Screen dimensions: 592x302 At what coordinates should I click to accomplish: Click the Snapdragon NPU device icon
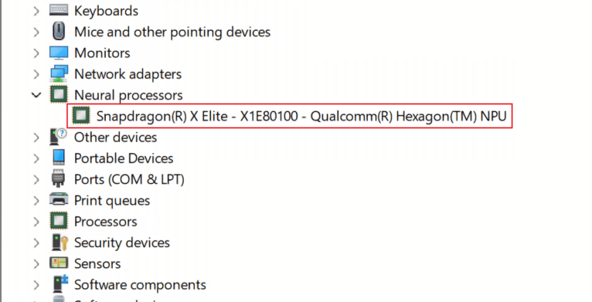[x=81, y=116]
